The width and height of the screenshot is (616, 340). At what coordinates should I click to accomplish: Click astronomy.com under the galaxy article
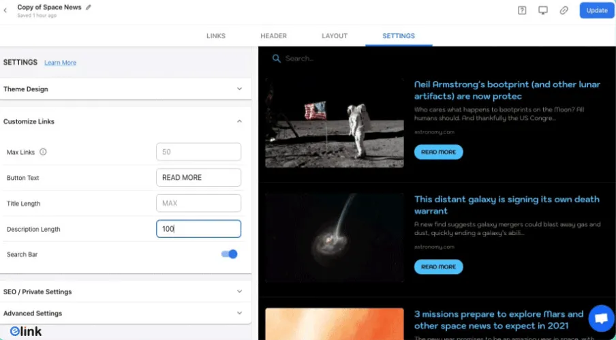click(434, 247)
